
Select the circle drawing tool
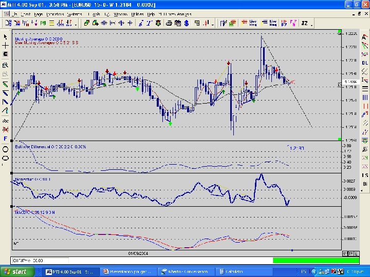(x=5, y=149)
